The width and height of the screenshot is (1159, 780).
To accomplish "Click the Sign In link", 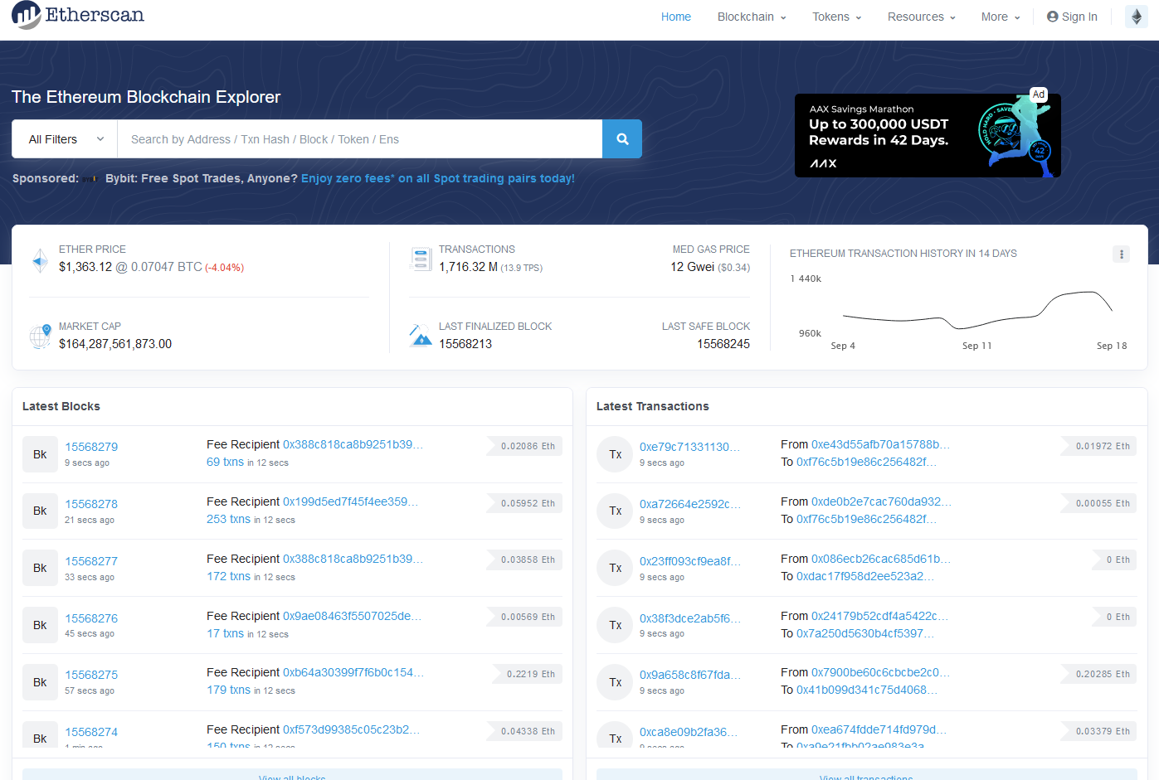I will [1072, 17].
